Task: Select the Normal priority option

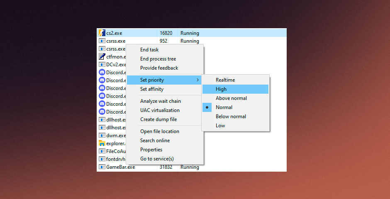Action: 224,107
